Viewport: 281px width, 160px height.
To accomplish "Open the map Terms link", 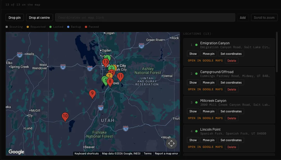I will click(x=148, y=154).
